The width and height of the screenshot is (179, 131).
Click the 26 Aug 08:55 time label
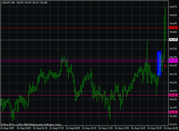(x=73, y=128)
